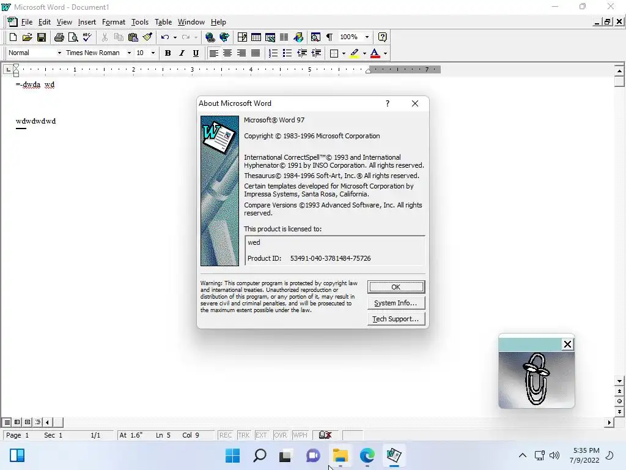Undo the last action
The image size is (626, 470).
pyautogui.click(x=165, y=37)
